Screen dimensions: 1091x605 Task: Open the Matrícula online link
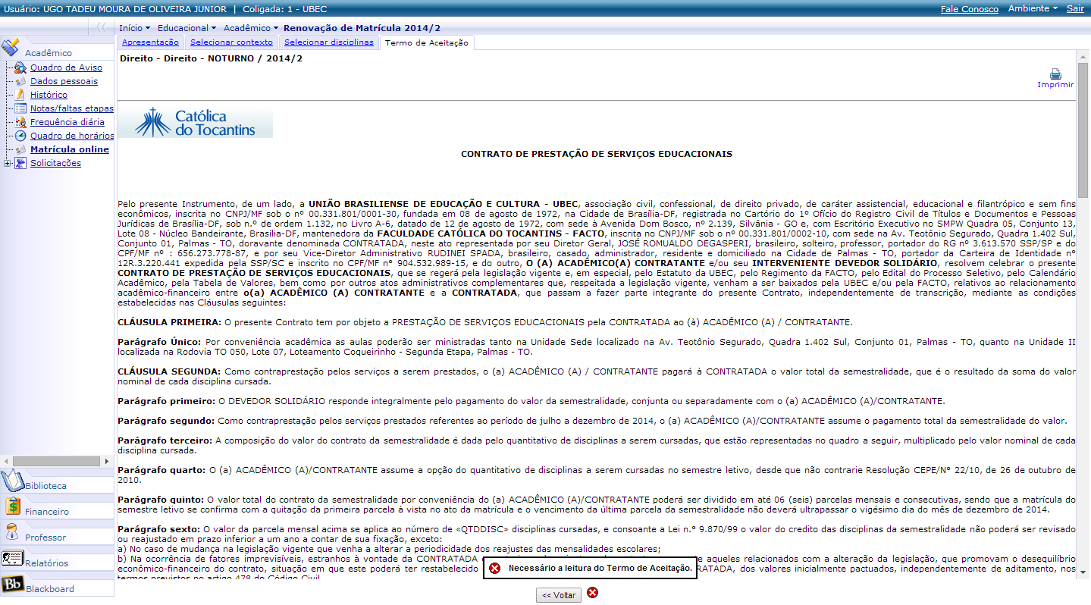pos(70,149)
